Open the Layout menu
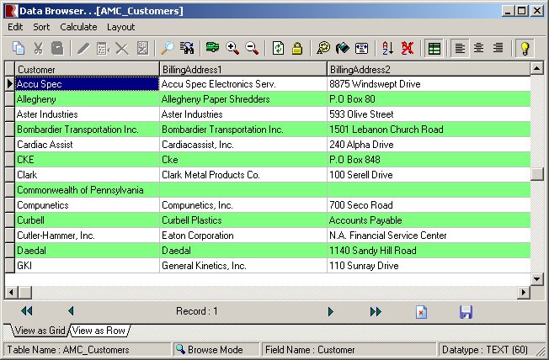549x360 pixels. point(120,27)
